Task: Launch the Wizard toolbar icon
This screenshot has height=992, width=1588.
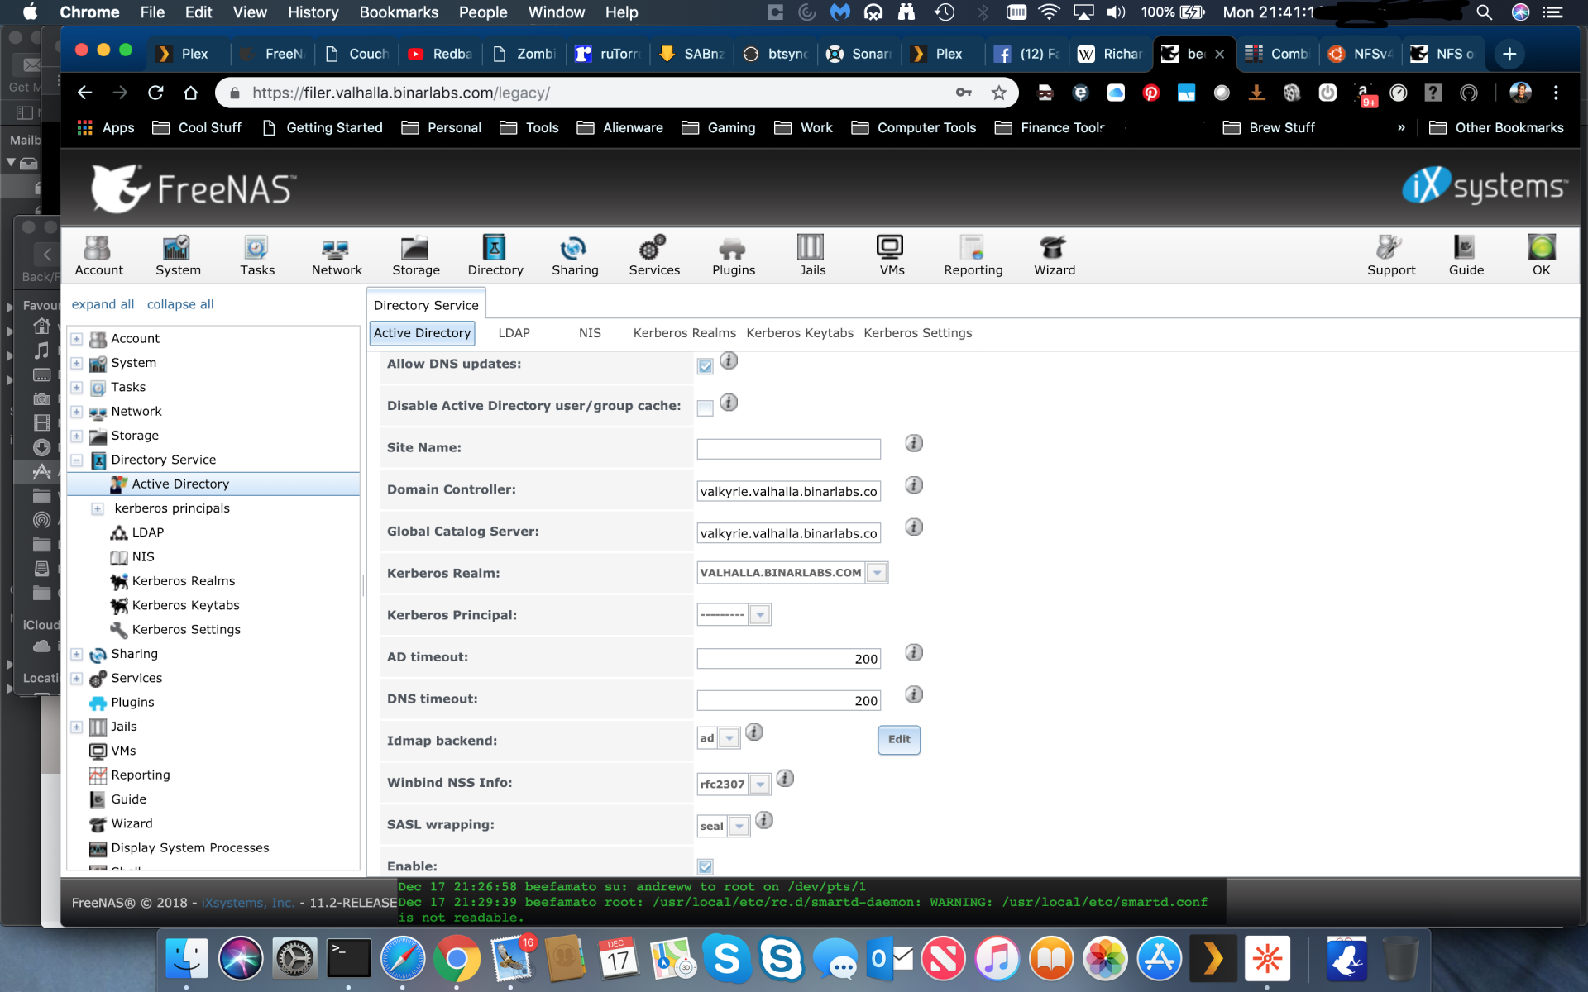Action: click(1055, 255)
